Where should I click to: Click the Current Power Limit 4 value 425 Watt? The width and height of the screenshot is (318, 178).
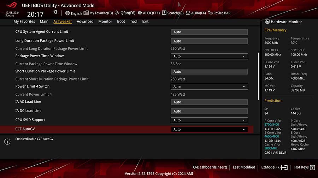click(x=178, y=94)
